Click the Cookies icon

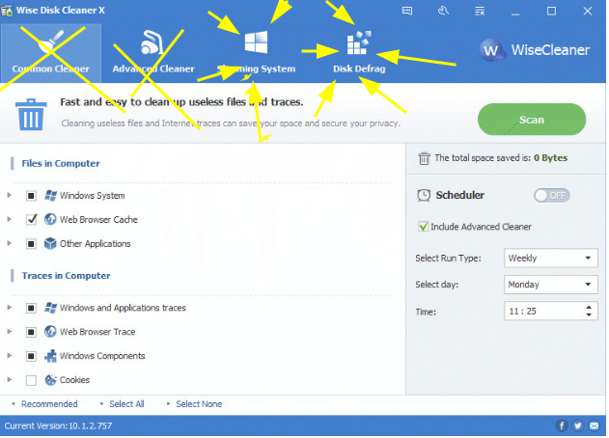pyautogui.click(x=50, y=381)
